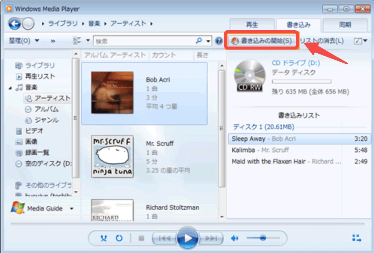Image resolution: width=374 pixels, height=253 pixels.
Task: Open the Media Guide dropdown arrow
Action: pyautogui.click(x=72, y=209)
